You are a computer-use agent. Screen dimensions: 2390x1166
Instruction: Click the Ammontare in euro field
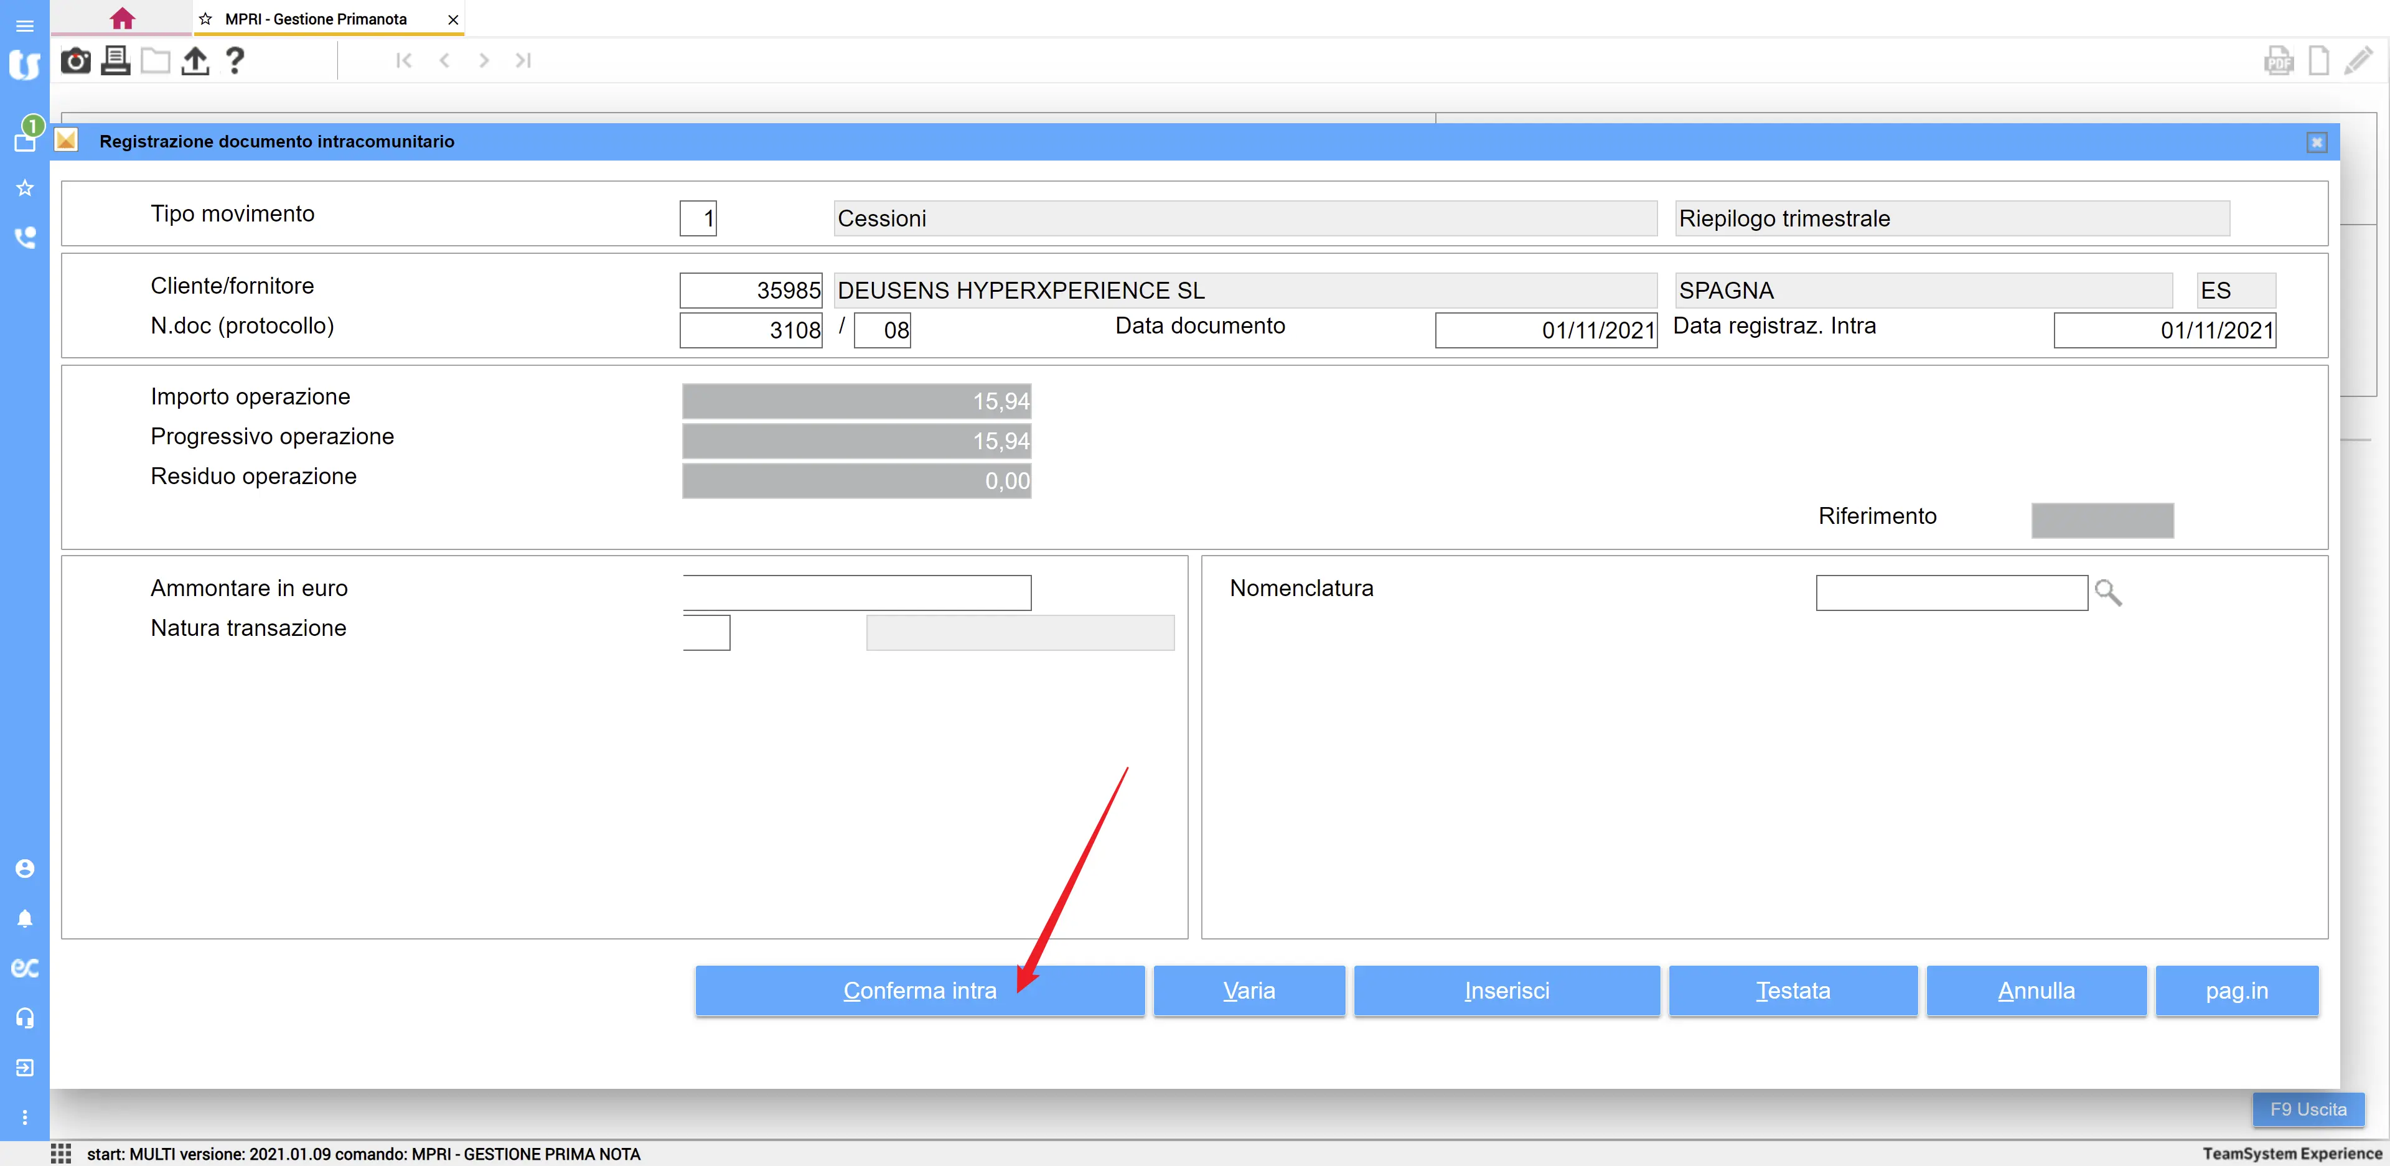pyautogui.click(x=856, y=593)
